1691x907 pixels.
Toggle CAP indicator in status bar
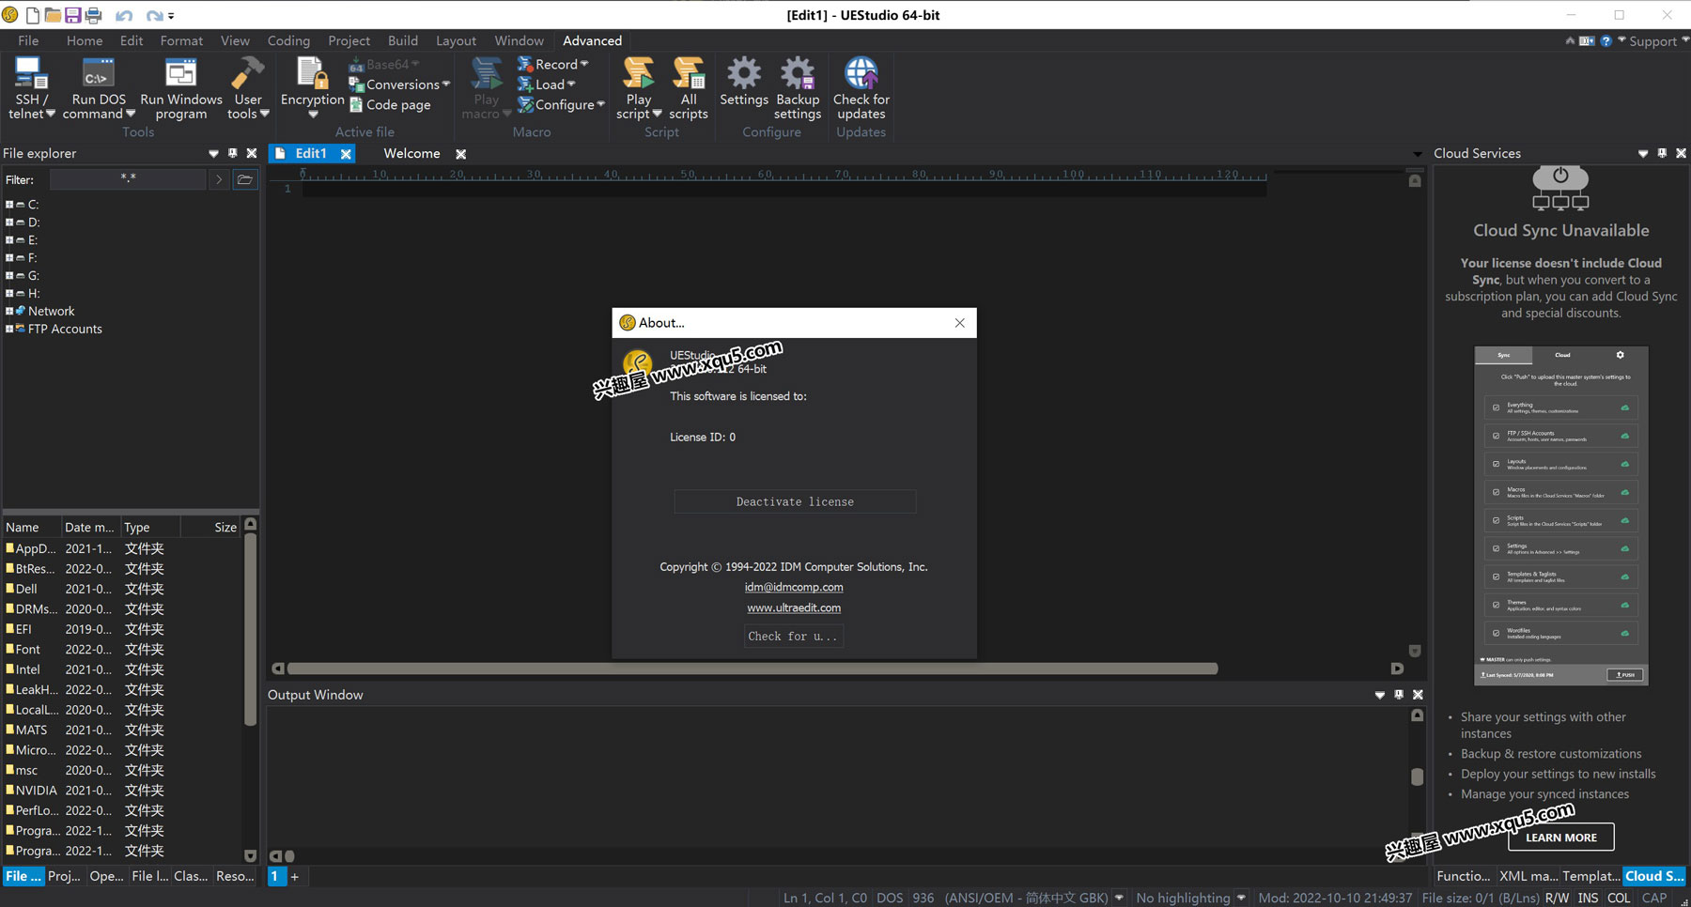coord(1654,898)
